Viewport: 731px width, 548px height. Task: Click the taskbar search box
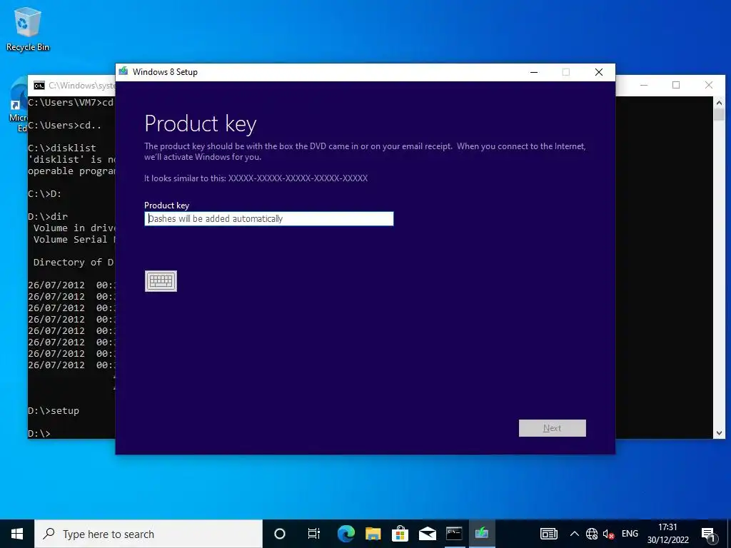pos(148,534)
